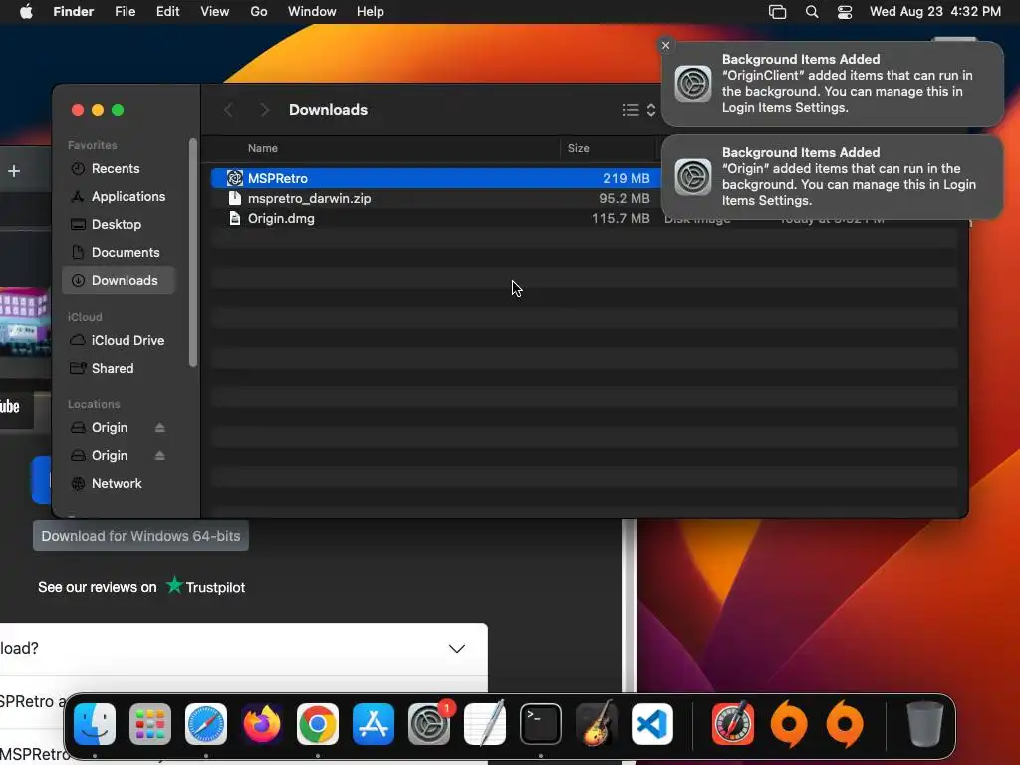Open the Apple menu
Screen dimensions: 1020x765
(26, 12)
